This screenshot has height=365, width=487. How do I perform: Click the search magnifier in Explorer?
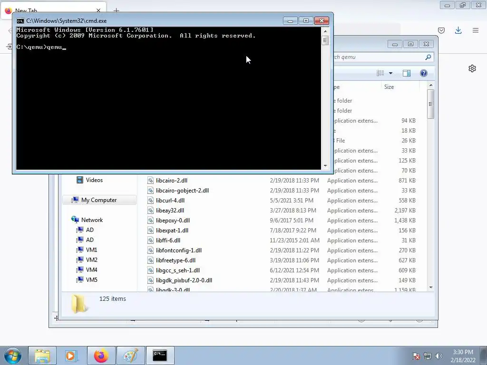(x=429, y=57)
